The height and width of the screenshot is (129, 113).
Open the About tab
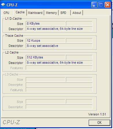[77, 13]
